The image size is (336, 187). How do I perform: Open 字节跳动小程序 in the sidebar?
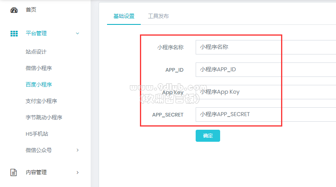[x=44, y=117]
